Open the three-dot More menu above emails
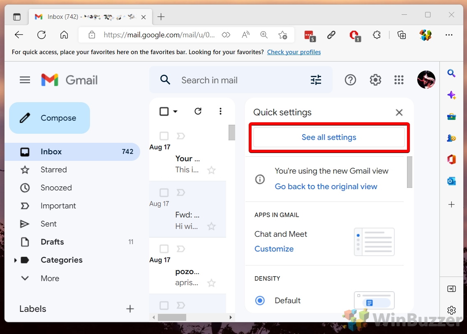Screen dimensions: 467x334 point(220,112)
